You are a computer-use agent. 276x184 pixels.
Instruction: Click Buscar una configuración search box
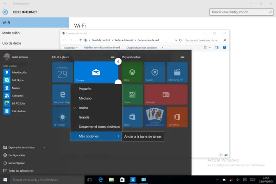[x=241, y=12]
